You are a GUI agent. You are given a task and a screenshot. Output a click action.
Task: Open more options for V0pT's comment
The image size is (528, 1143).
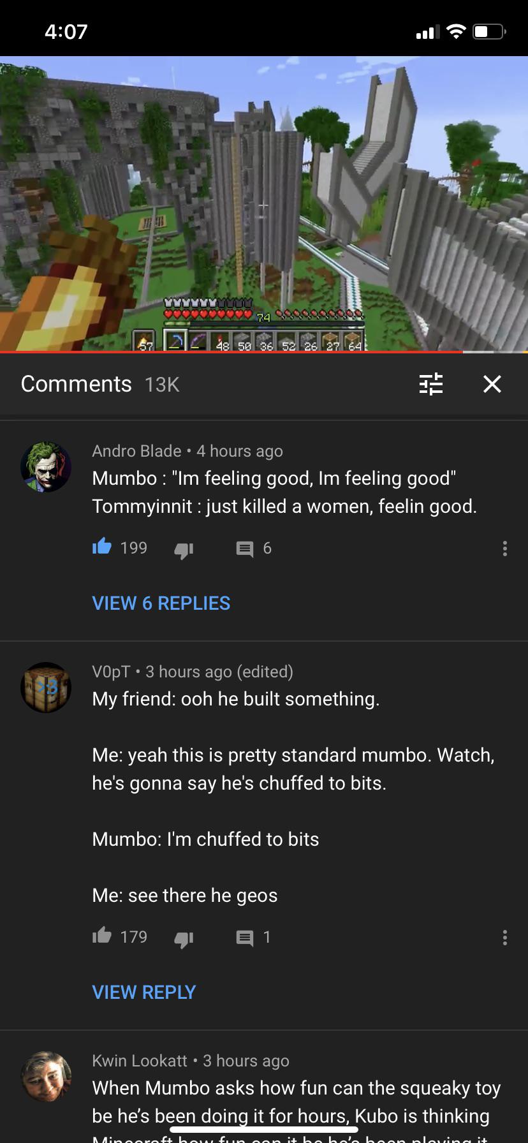[504, 938]
